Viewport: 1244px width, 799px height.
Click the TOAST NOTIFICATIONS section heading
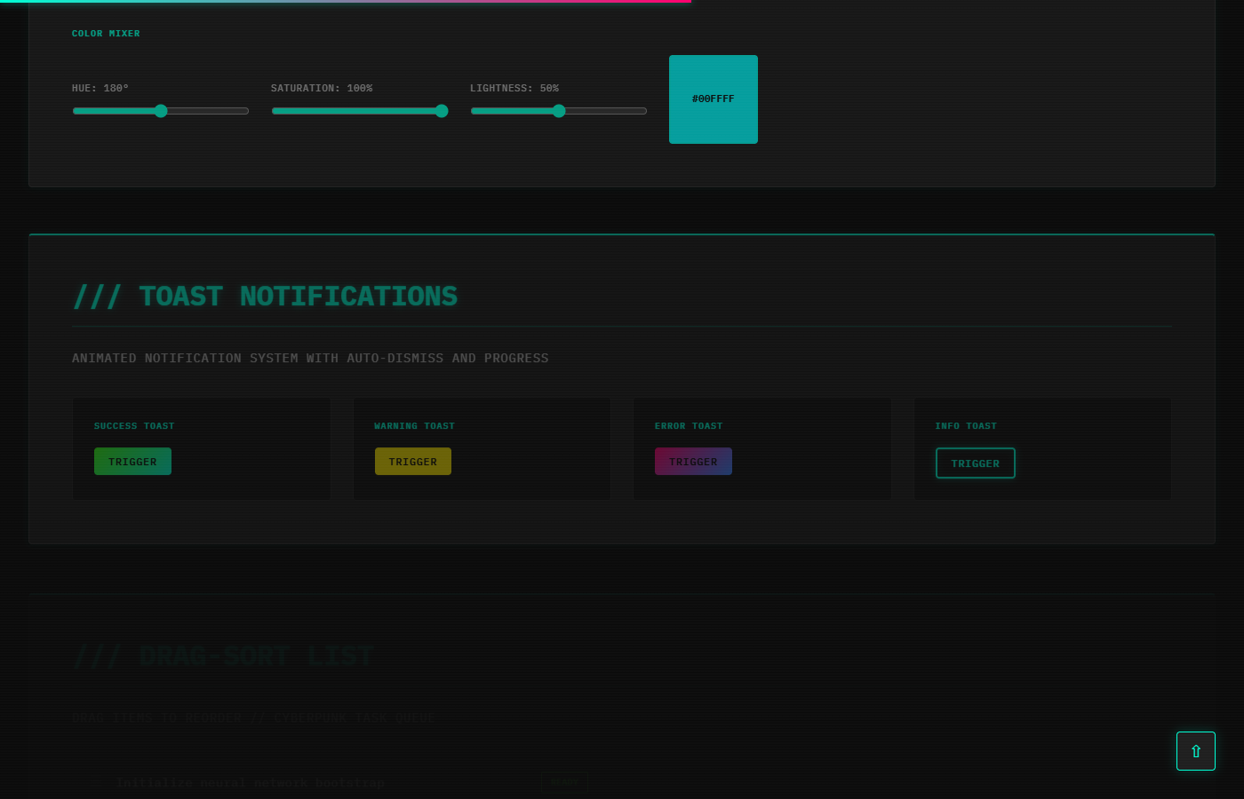pyautogui.click(x=264, y=296)
